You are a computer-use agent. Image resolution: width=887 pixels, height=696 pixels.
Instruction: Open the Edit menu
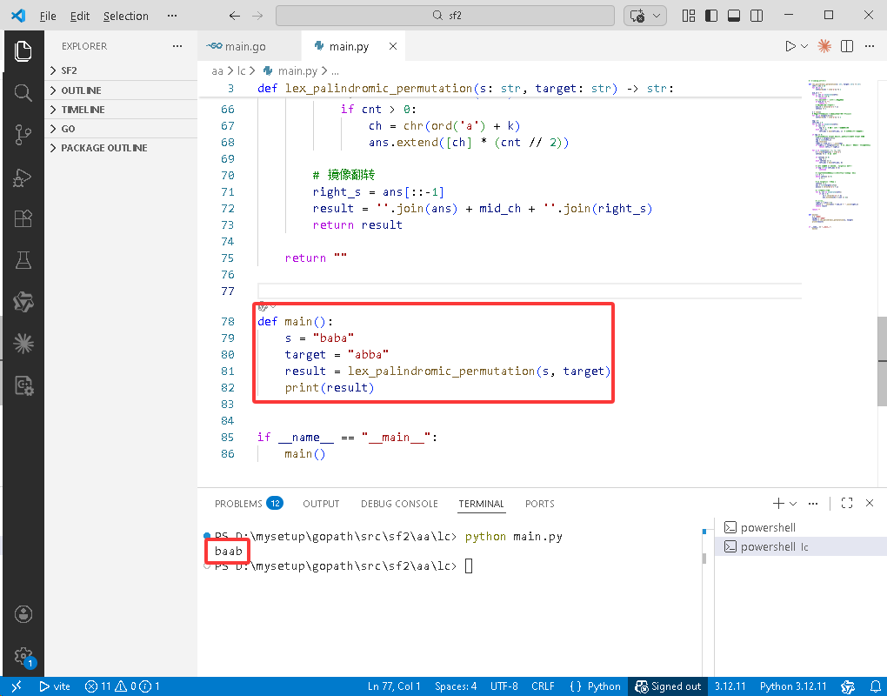tap(80, 16)
